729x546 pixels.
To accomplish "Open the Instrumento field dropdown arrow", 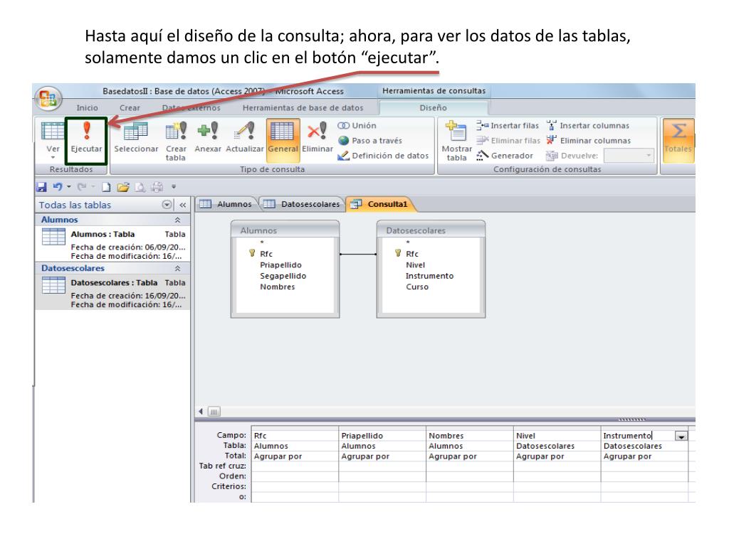I will click(x=681, y=436).
